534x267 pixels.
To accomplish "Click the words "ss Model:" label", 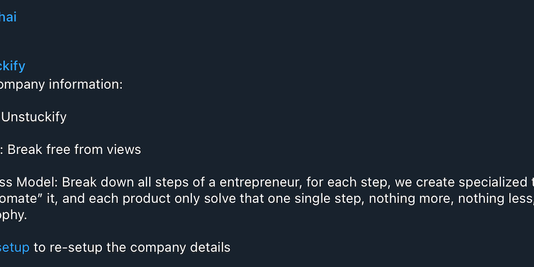I will 29,183.
